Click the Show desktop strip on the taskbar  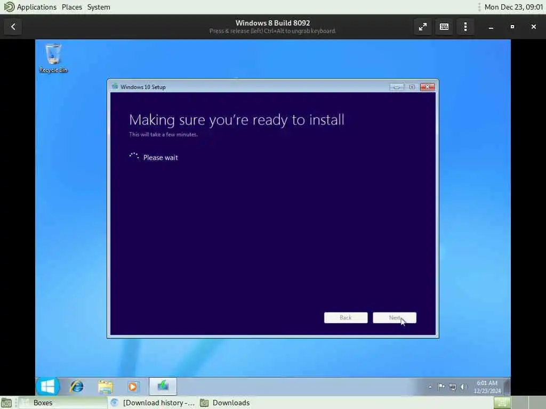[508, 387]
